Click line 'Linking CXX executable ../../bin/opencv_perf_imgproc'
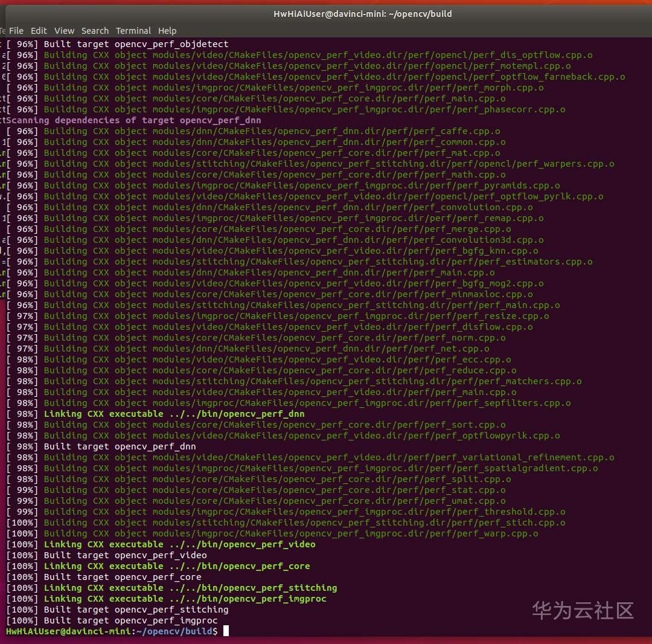Viewport: 652px width, 644px height. click(x=166, y=599)
